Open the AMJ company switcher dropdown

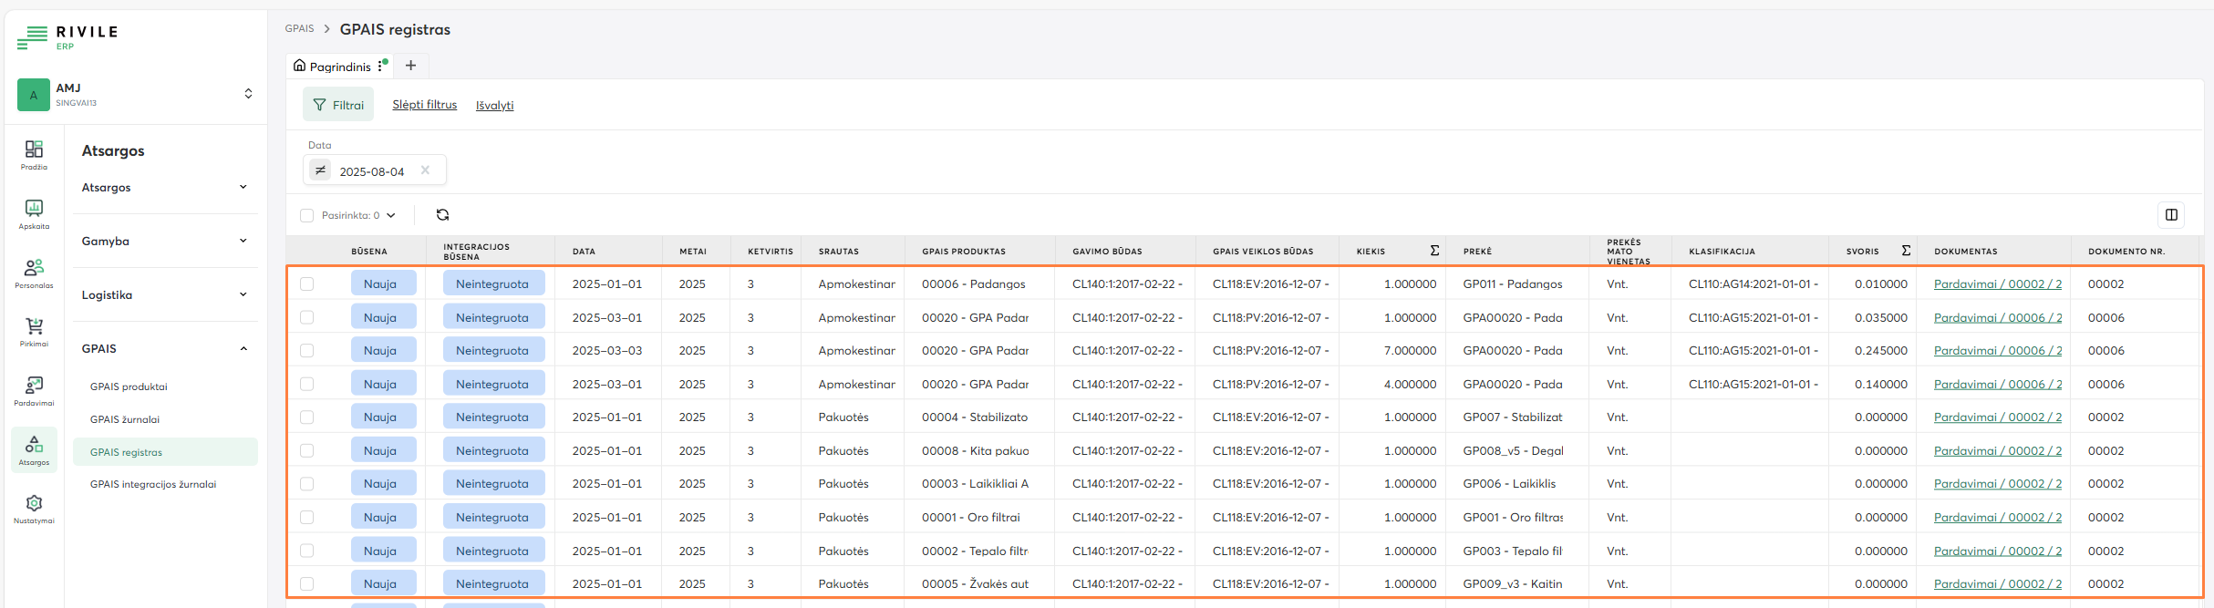(x=248, y=94)
